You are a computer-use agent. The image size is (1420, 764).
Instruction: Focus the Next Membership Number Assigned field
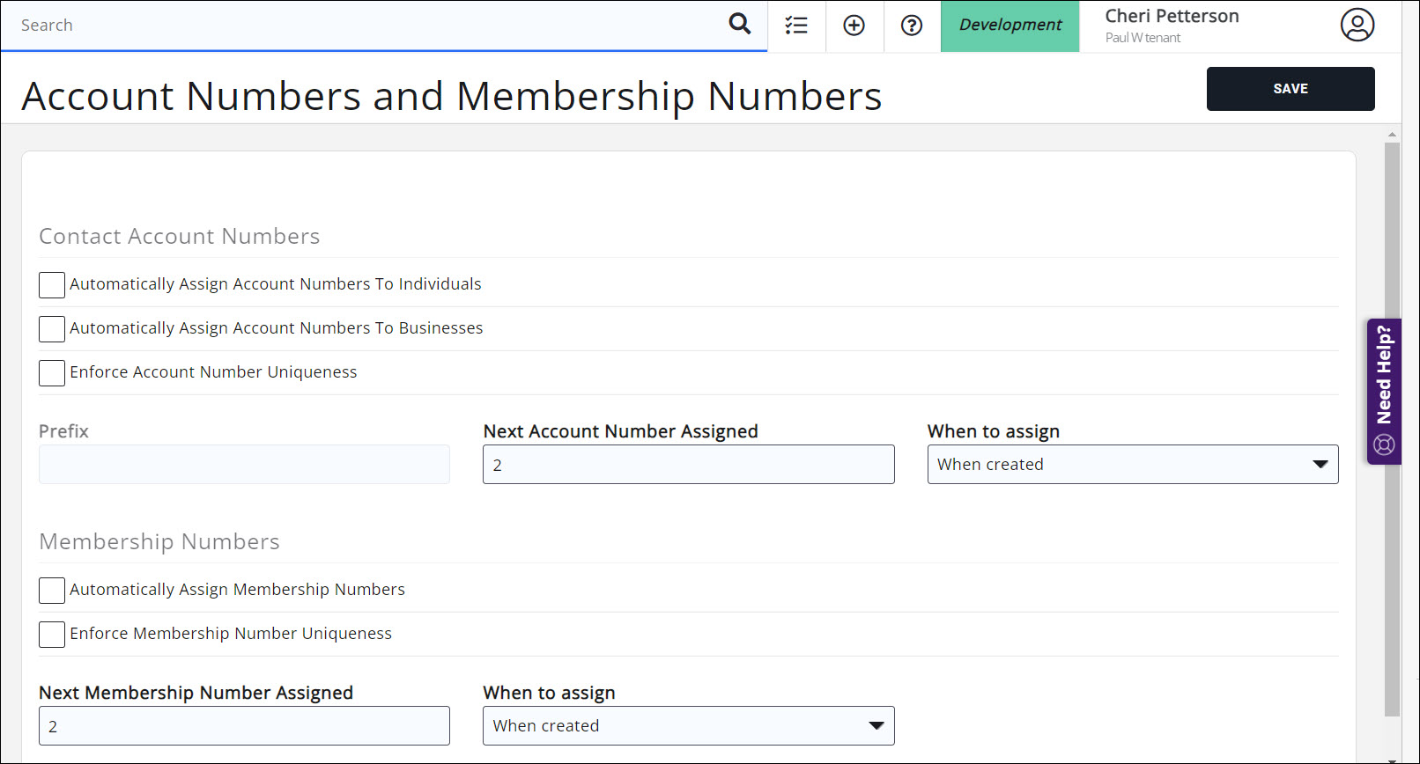click(244, 726)
